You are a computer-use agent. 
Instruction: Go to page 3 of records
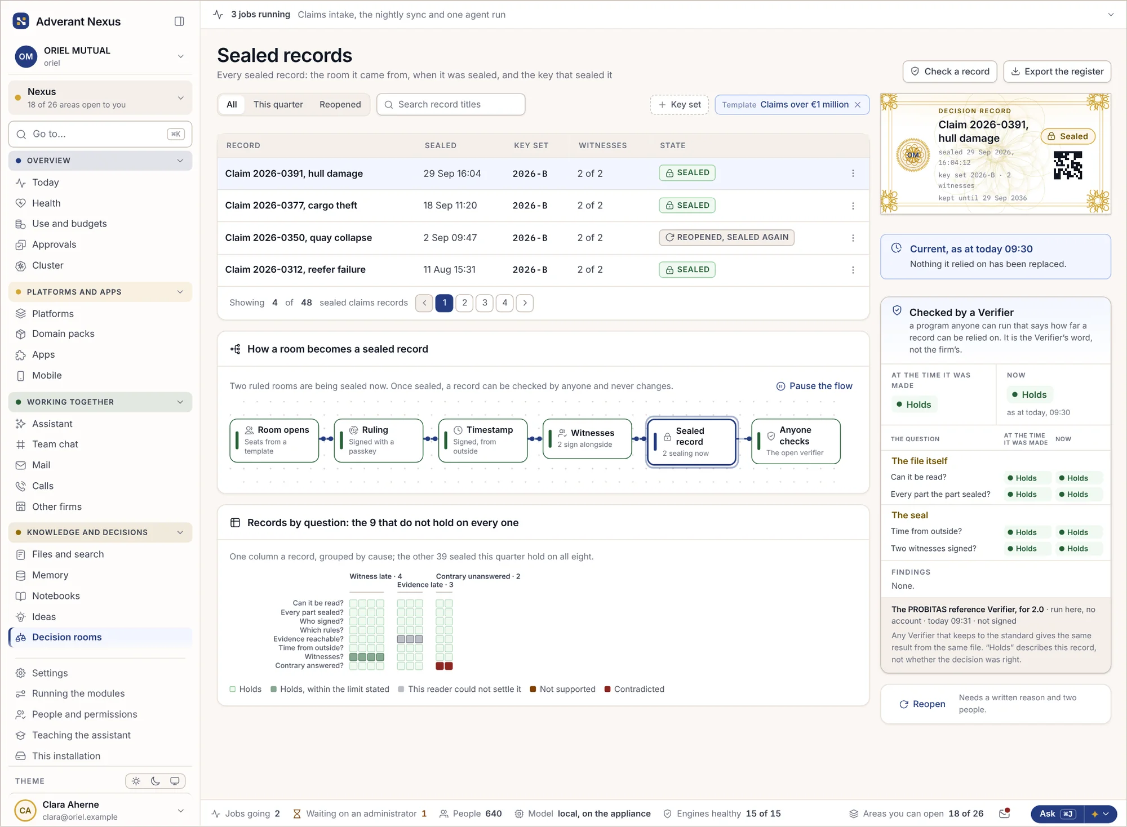[x=485, y=303]
